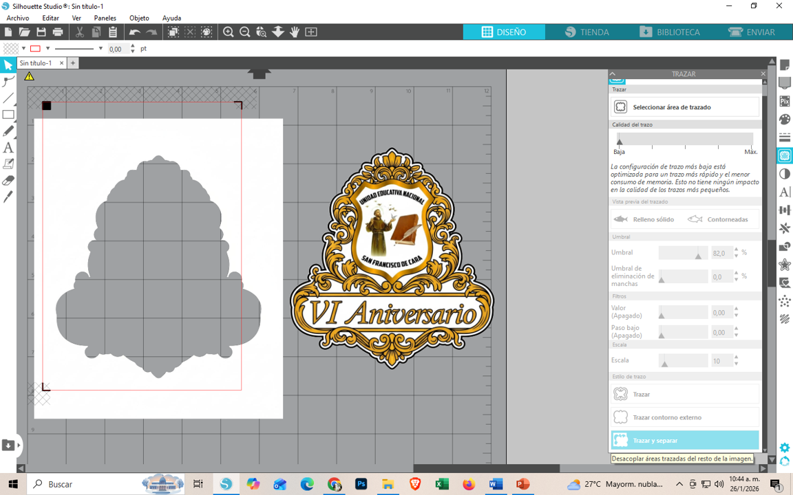
Task: Open the Pix panel icon
Action: [785, 101]
